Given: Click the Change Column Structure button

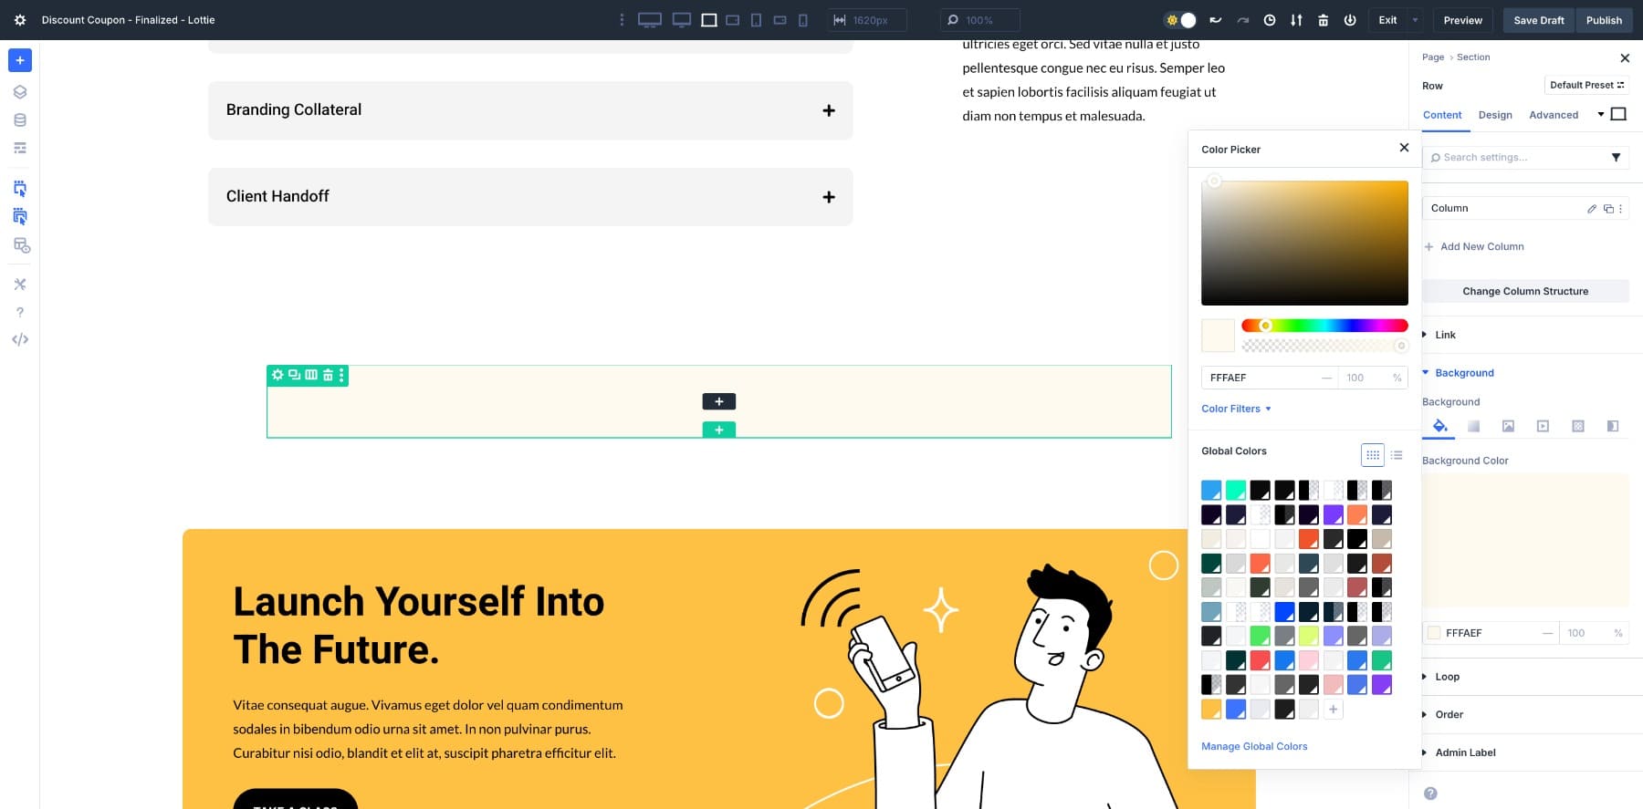Looking at the screenshot, I should pos(1525,291).
